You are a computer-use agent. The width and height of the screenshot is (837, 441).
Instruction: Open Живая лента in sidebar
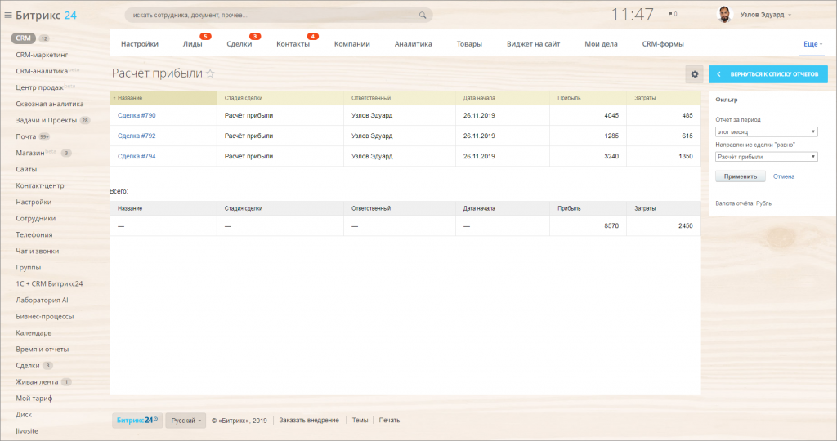[37, 382]
